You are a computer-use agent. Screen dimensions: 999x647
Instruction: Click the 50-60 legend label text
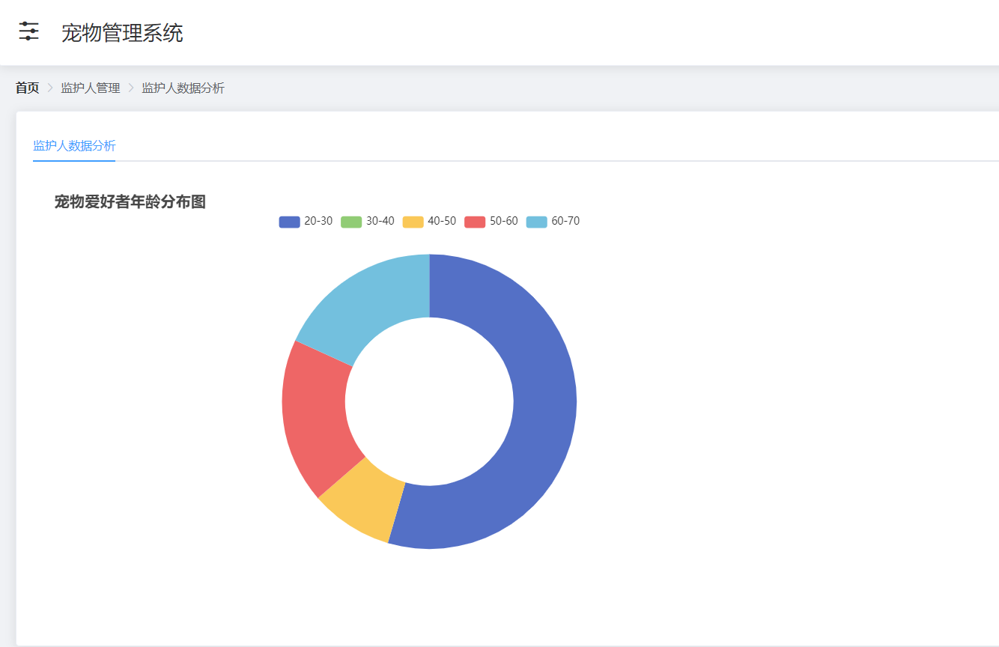(x=504, y=222)
